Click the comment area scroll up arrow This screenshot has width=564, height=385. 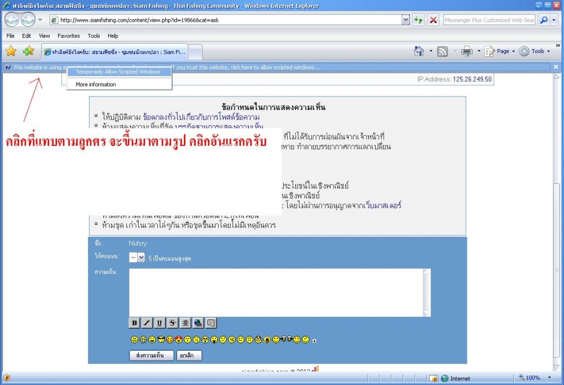click(426, 272)
